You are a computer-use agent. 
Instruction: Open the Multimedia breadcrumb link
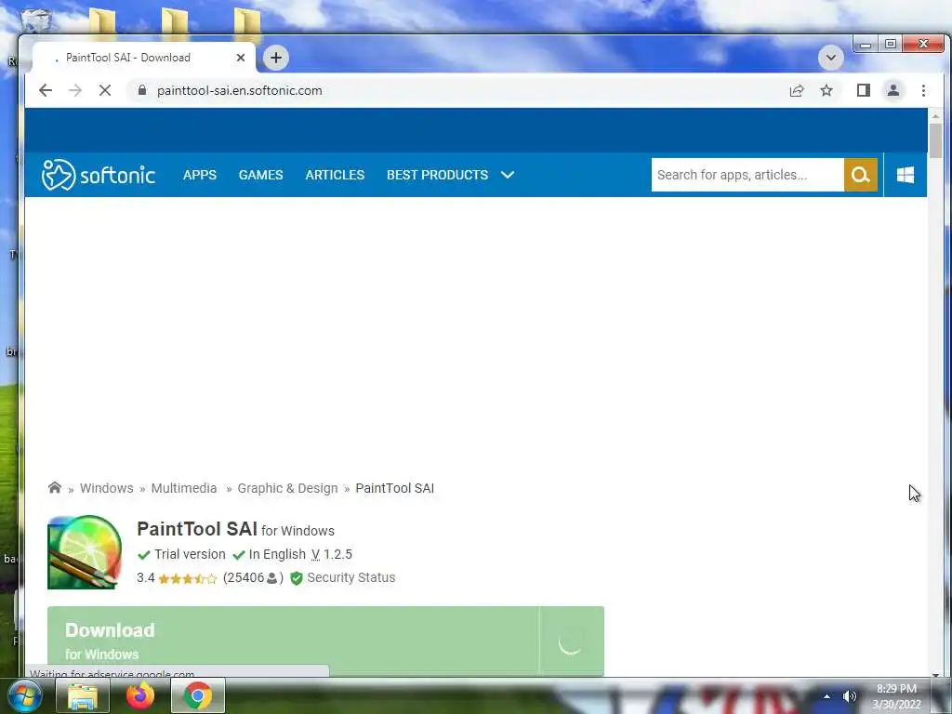tap(184, 488)
